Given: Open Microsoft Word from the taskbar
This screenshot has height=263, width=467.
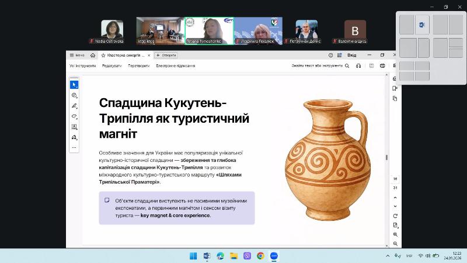Looking at the screenshot, I should pyautogui.click(x=207, y=256).
